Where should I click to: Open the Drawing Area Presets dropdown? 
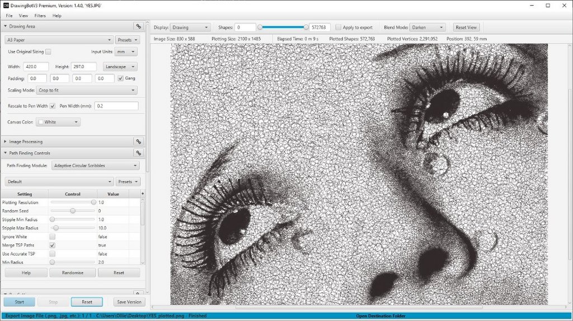tap(128, 40)
